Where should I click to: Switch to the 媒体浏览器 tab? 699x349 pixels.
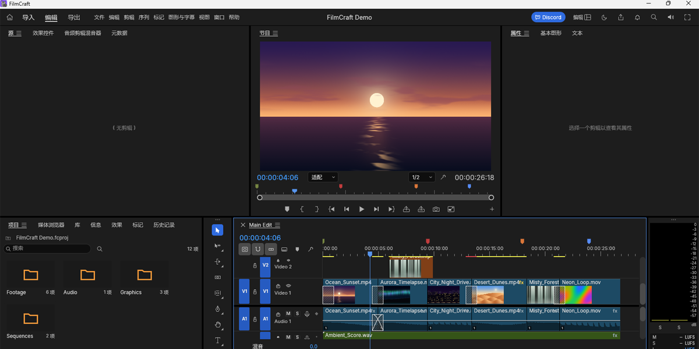(51, 225)
